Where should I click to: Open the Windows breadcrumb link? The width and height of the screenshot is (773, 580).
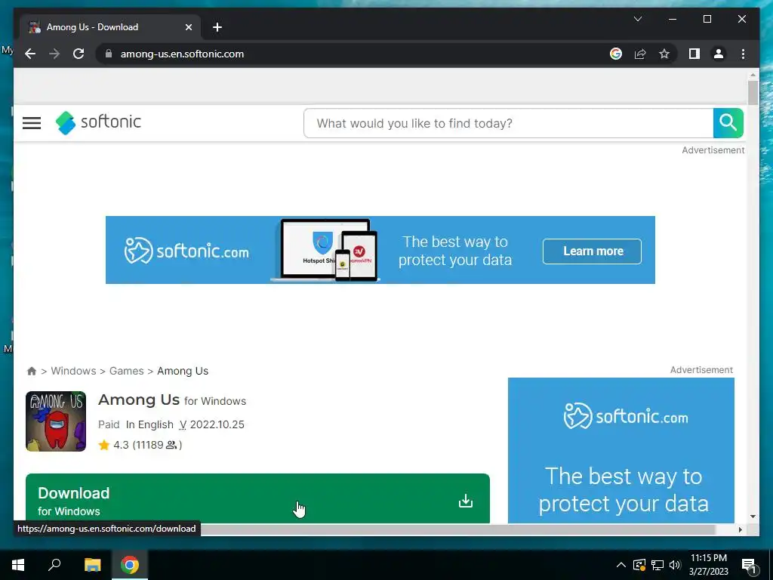tap(73, 371)
